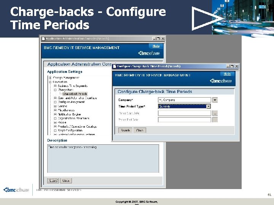This screenshot has height=205, width=274.
Task: Select Script Configuration tree entry
Action: [x=70, y=131]
